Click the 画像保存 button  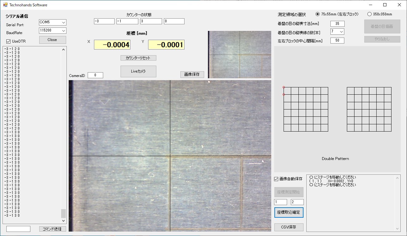pyautogui.click(x=192, y=74)
